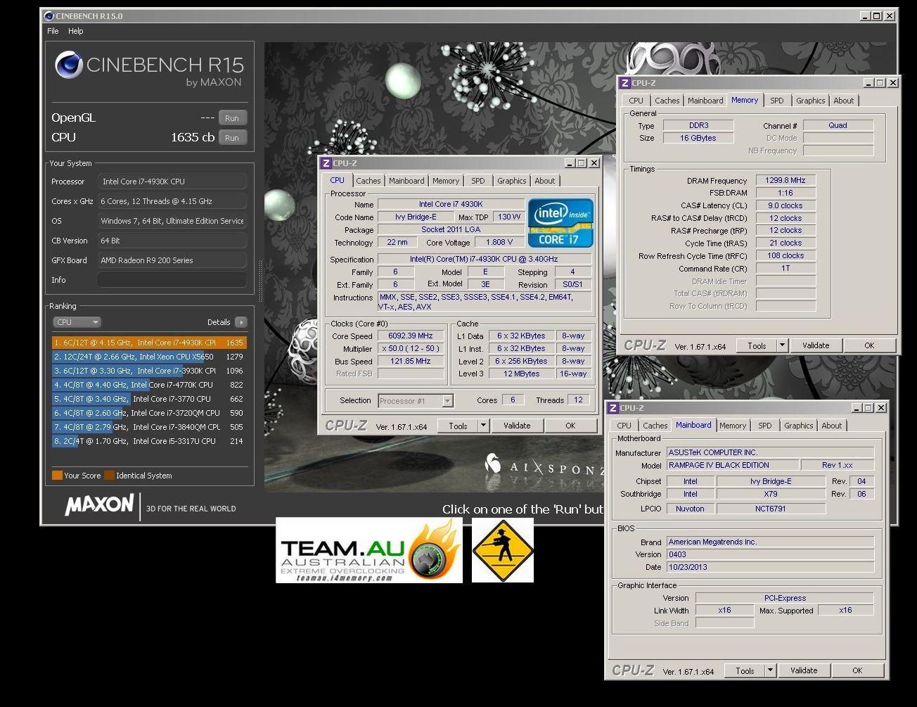The height and width of the screenshot is (707, 917).
Task: Switch to Graphics tab in the CPU-Z Mainboard window
Action: click(x=799, y=426)
